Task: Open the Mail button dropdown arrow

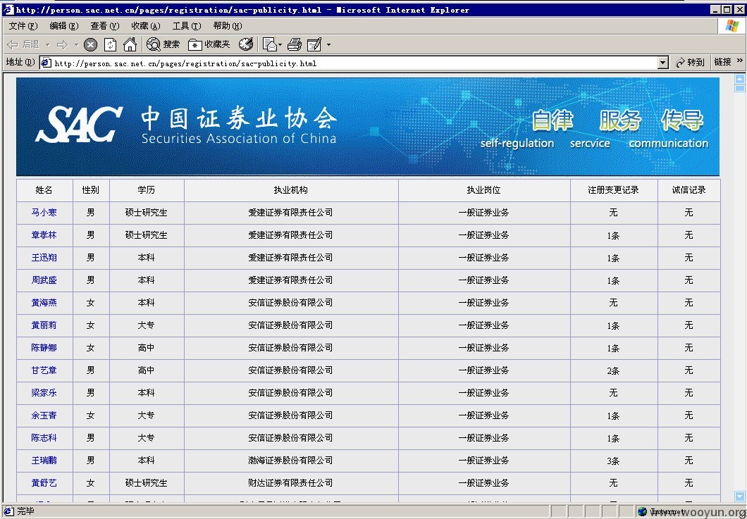Action: [x=280, y=45]
